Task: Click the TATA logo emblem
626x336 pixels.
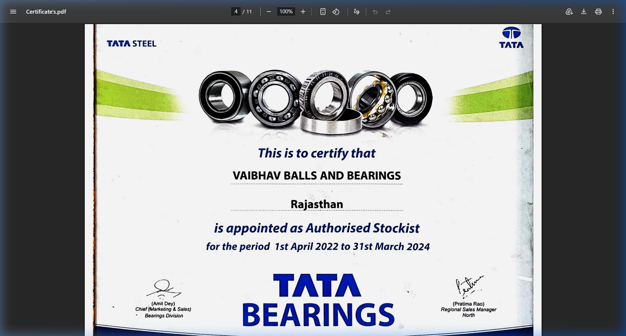Action: pos(511,38)
